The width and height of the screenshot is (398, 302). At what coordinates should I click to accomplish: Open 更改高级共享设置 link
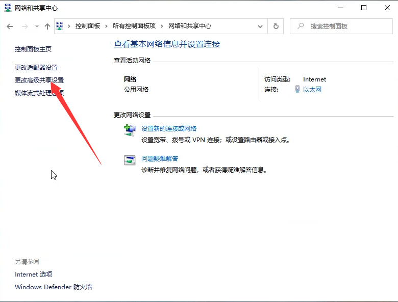(39, 80)
